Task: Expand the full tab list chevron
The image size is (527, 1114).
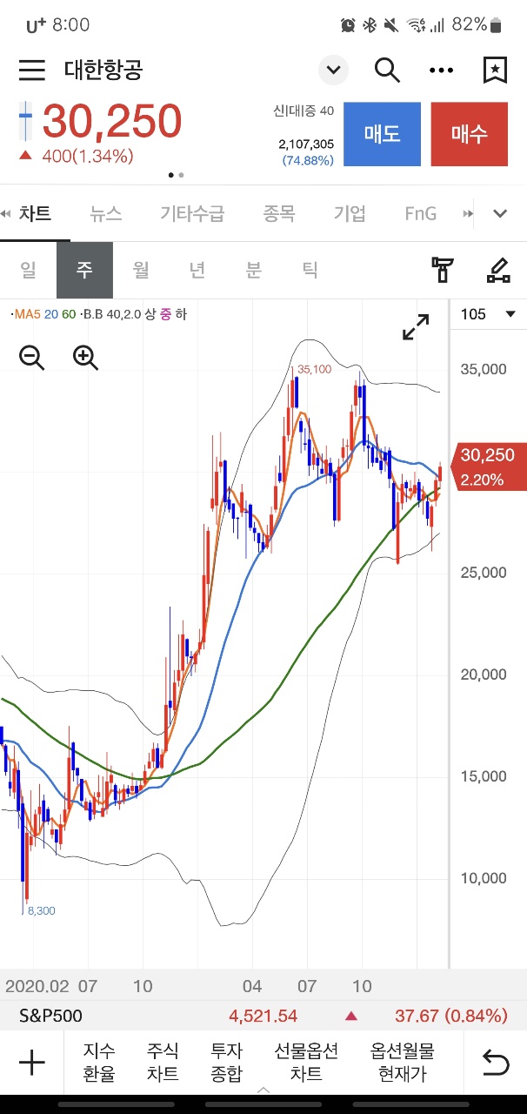Action: pos(500,213)
